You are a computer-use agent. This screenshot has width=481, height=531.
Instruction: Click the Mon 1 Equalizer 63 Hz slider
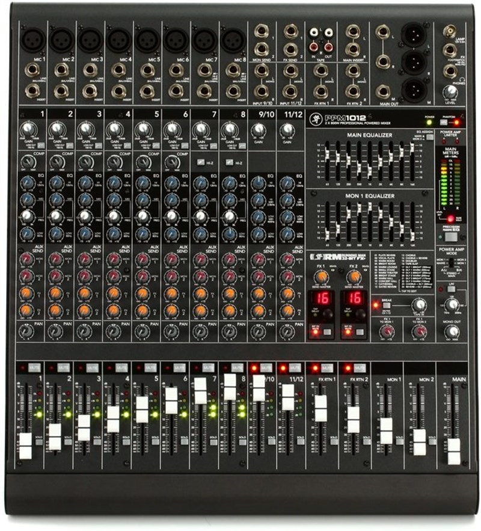point(327,234)
